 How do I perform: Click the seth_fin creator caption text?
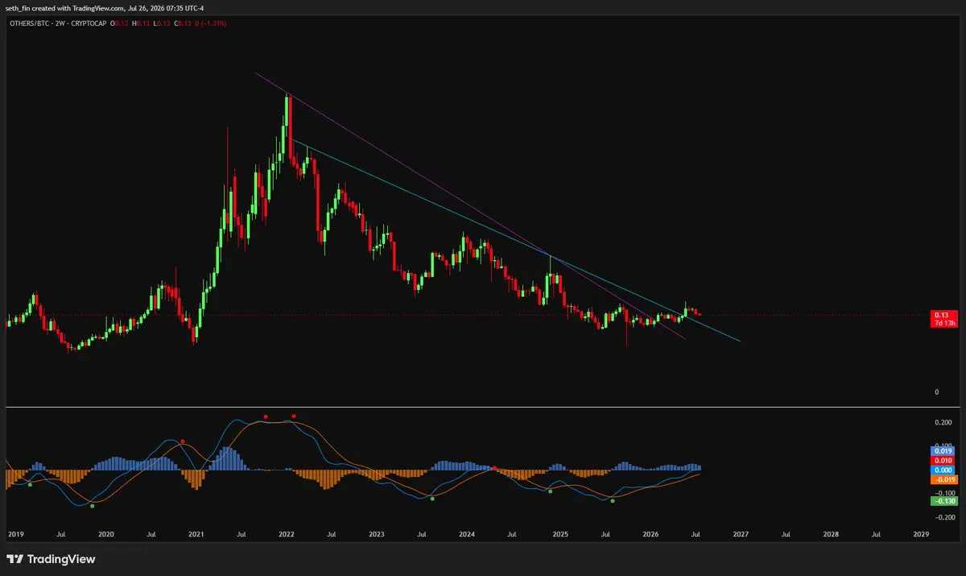click(x=104, y=8)
